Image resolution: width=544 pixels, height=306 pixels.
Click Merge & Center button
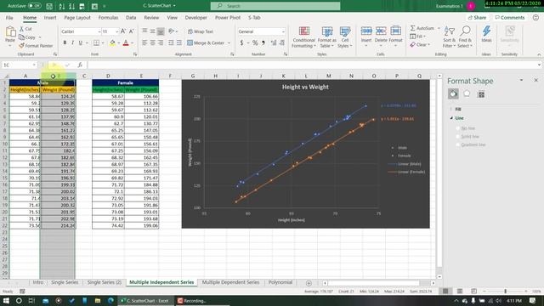(206, 42)
